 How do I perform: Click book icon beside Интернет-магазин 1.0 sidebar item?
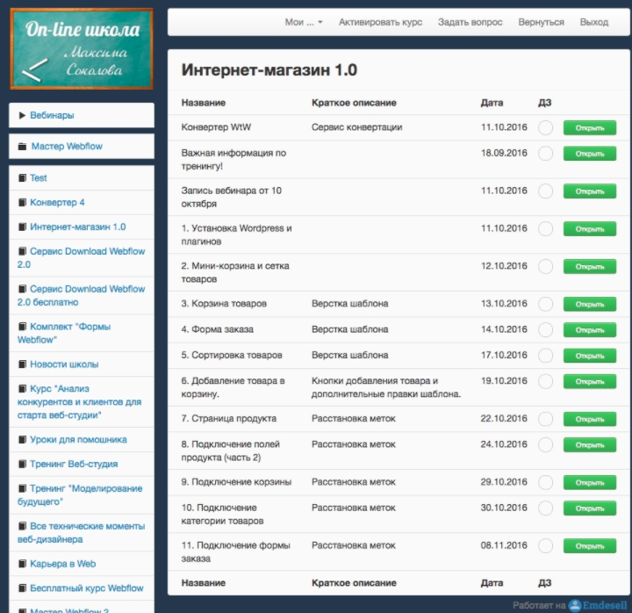[x=23, y=227]
